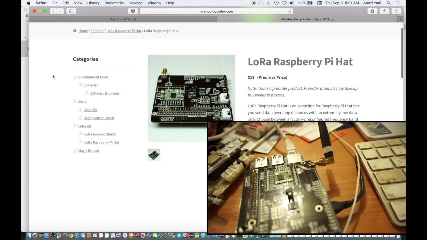Open ESPectro Breakout category

tap(105, 93)
